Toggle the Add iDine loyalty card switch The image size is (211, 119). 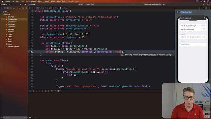[x=203, y=29]
